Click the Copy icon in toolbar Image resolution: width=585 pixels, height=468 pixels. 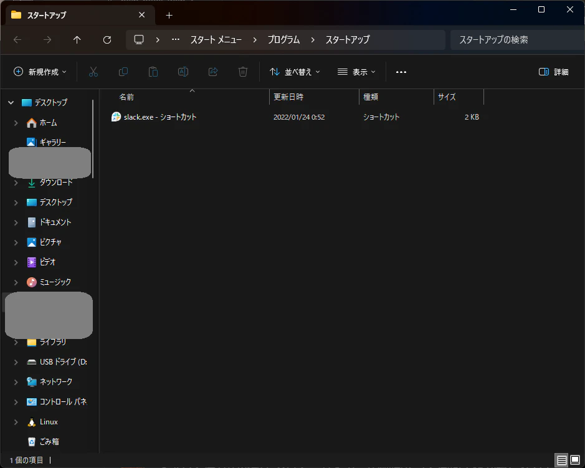123,72
